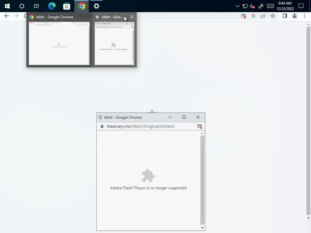Click blocked pop-up icon in main Chrome toolbar
The image size is (311, 233).
[x=244, y=16]
